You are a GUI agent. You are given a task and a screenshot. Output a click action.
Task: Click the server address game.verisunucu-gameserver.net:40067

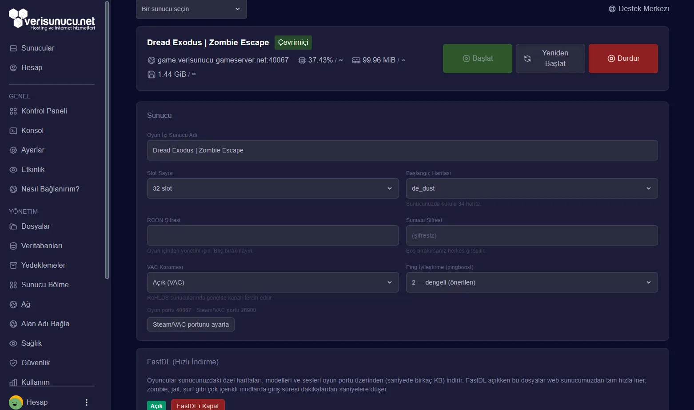[x=223, y=60]
